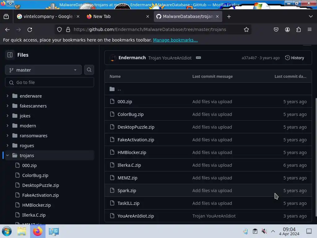Open the Firefox account icon
Image resolution: width=317 pixels, height=238 pixels.
(x=287, y=29)
